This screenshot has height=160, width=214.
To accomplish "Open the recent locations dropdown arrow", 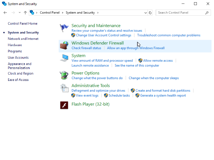I will 20,13.
